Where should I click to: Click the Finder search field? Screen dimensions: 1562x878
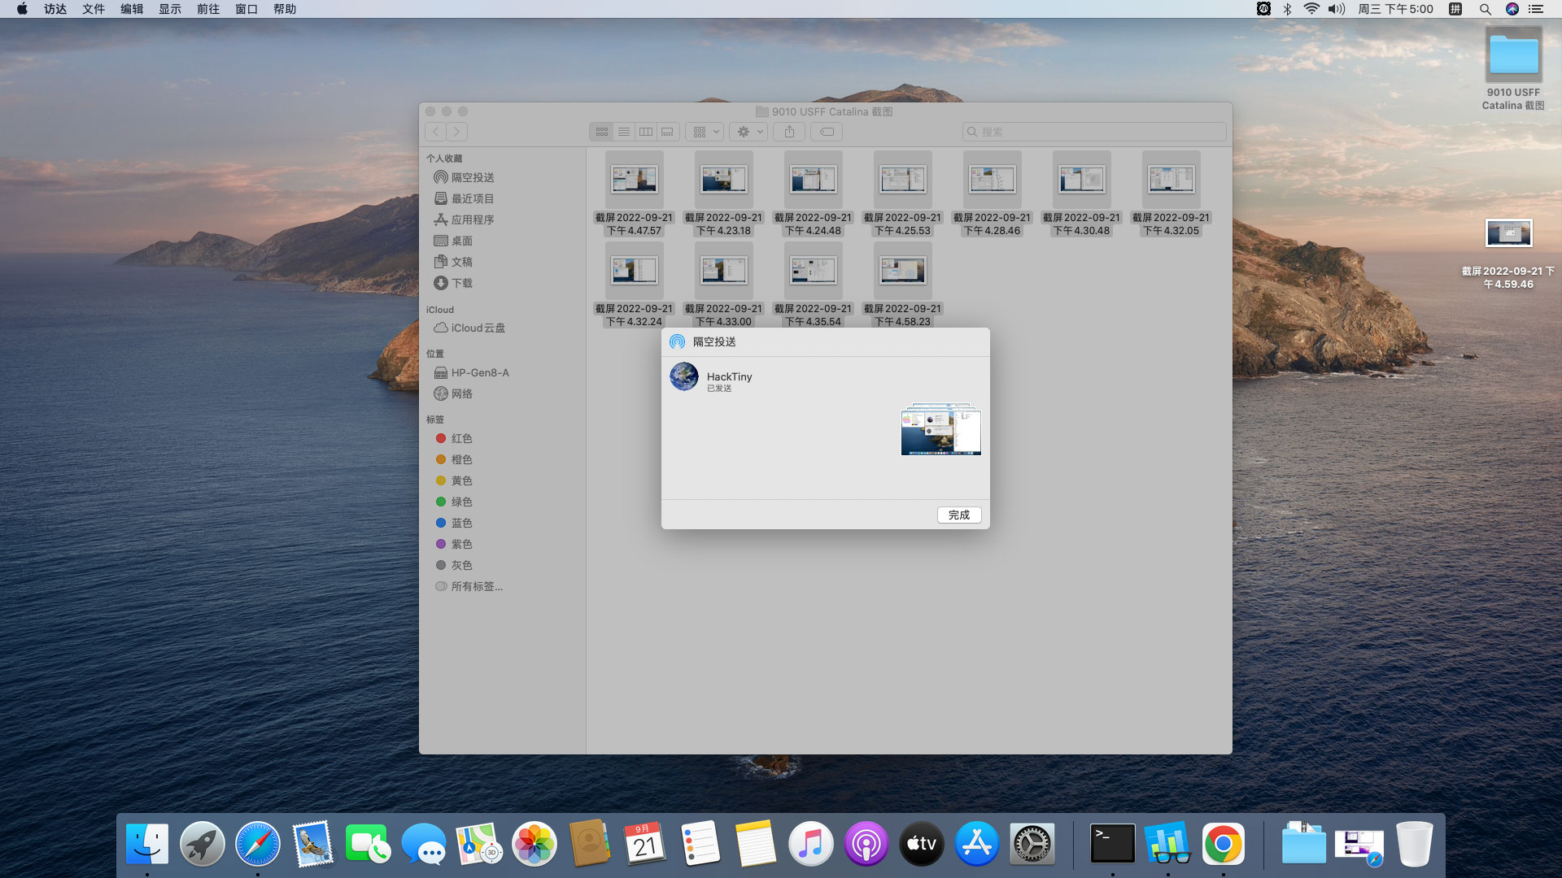click(x=1094, y=132)
